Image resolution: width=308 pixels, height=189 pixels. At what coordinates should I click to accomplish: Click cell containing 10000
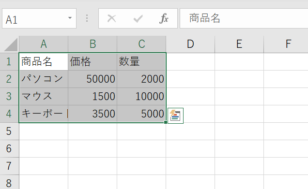(x=141, y=97)
